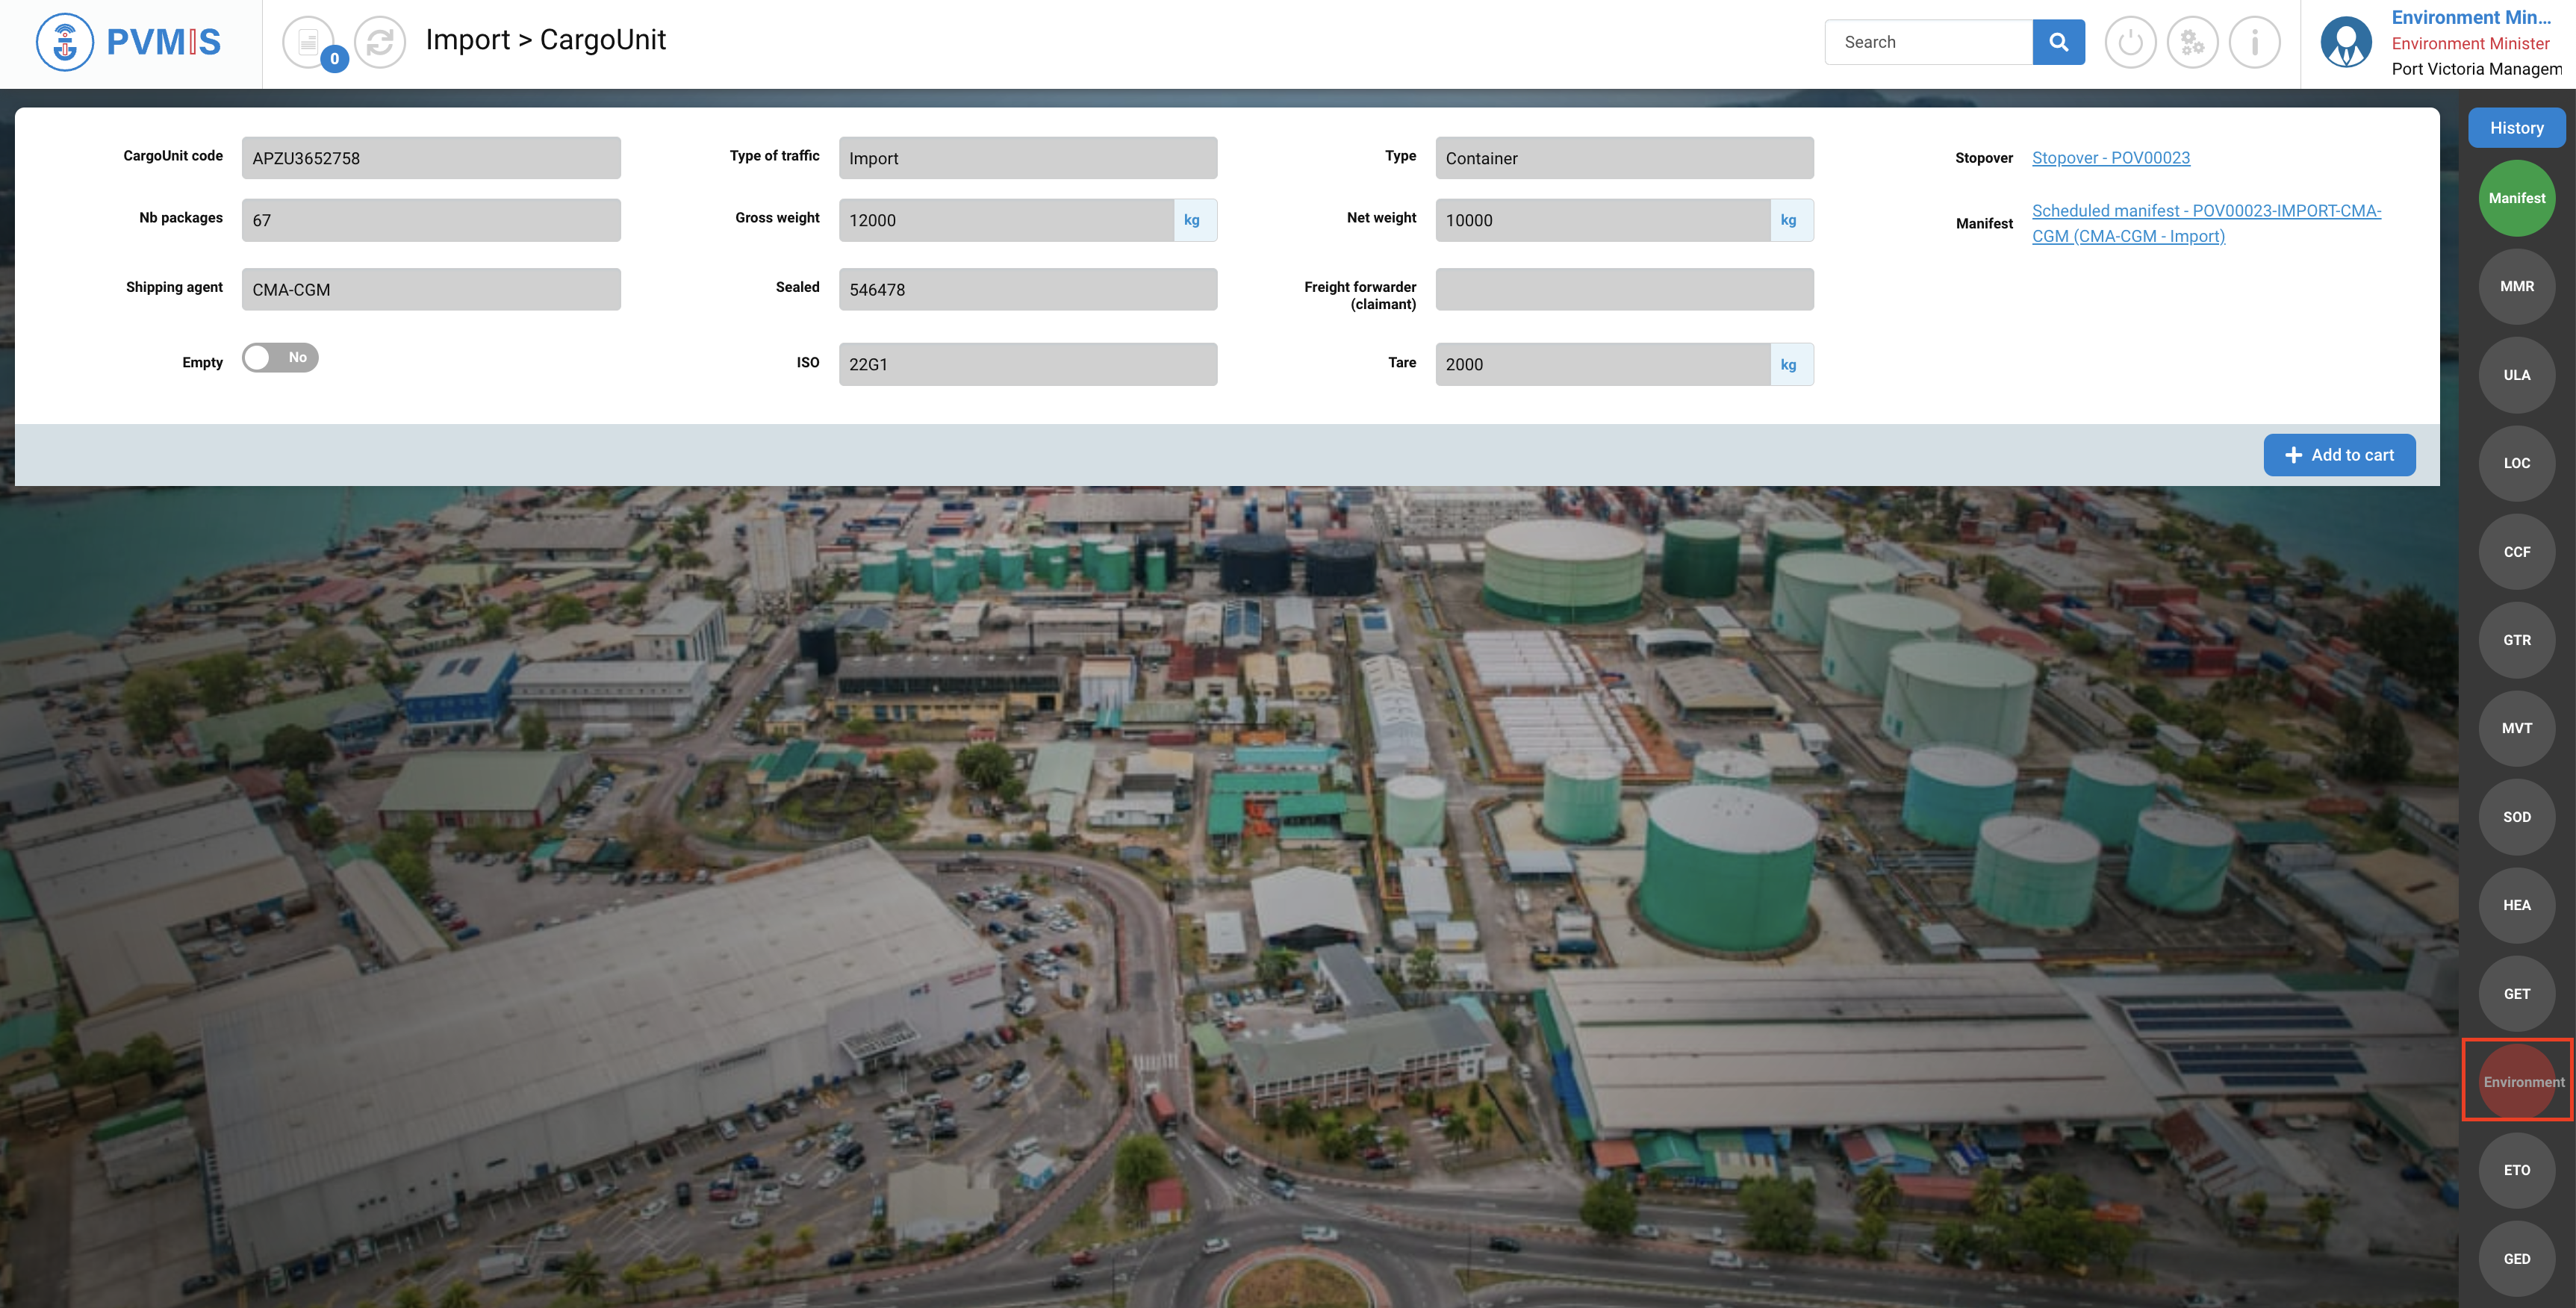This screenshot has width=2576, height=1308.
Task: Select the Manifest side menu item
Action: 2516,198
